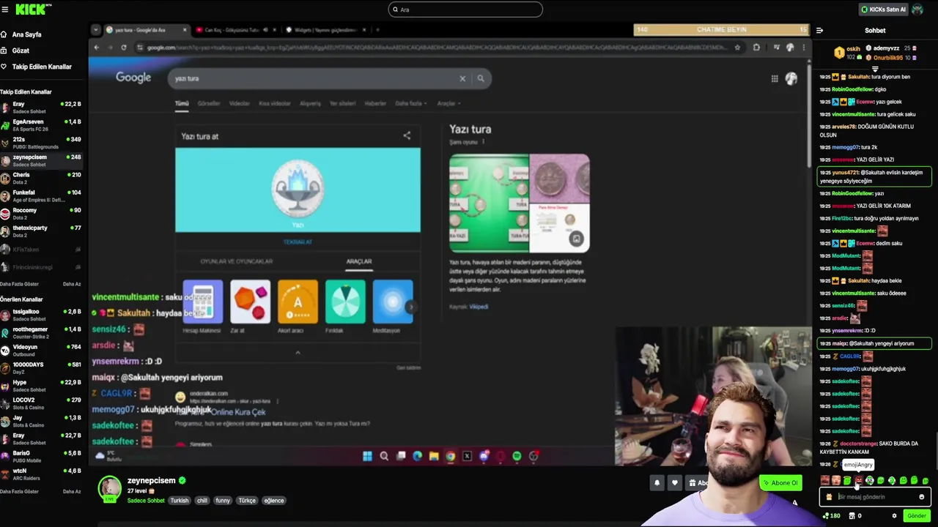Focus the Kick search field Ara
The width and height of the screenshot is (938, 527).
(x=465, y=10)
